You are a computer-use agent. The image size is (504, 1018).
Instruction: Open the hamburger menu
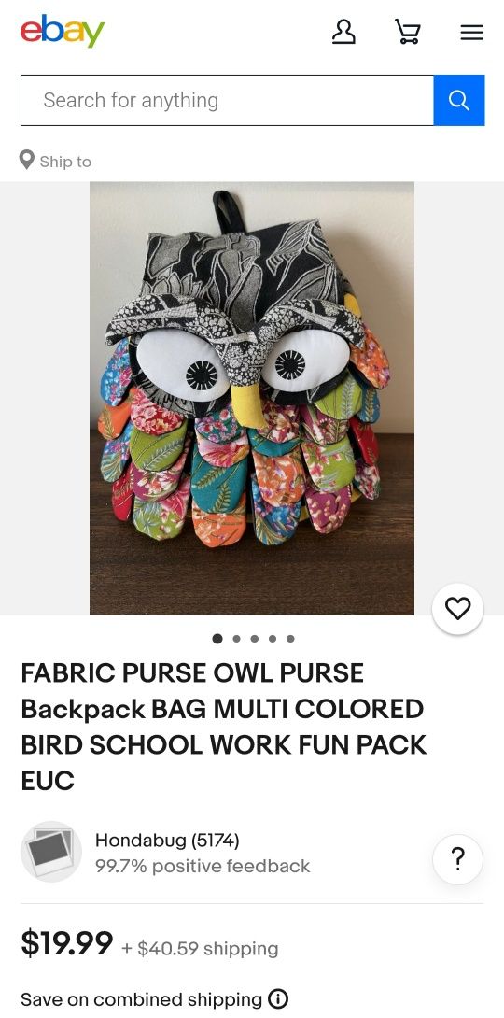pyautogui.click(x=471, y=32)
